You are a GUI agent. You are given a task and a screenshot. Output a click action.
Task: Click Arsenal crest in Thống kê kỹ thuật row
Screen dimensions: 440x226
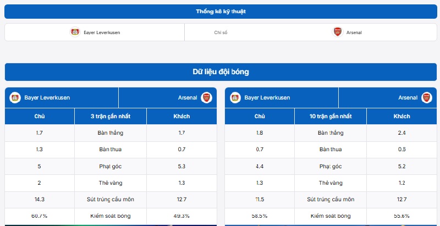(338, 32)
